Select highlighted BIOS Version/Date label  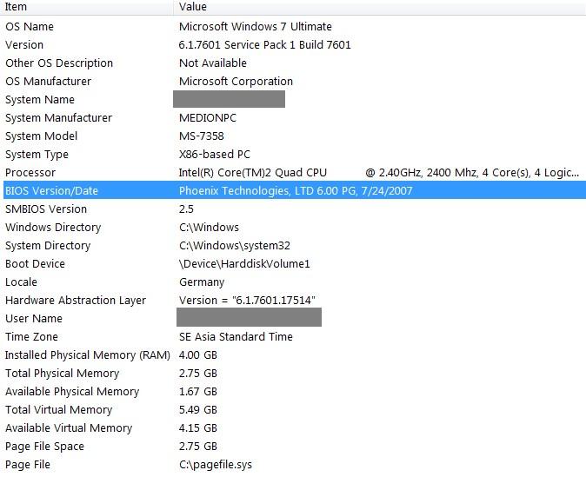pyautogui.click(x=51, y=191)
